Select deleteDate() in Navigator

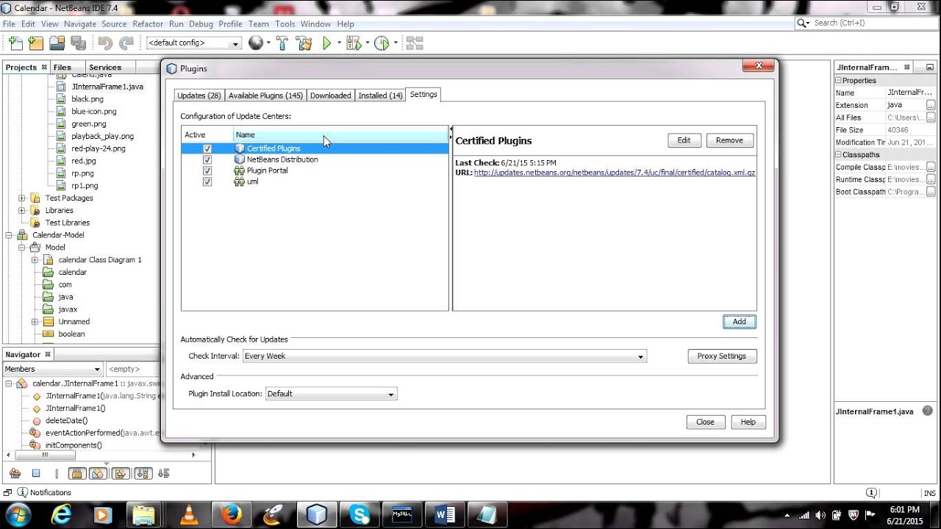tap(66, 421)
